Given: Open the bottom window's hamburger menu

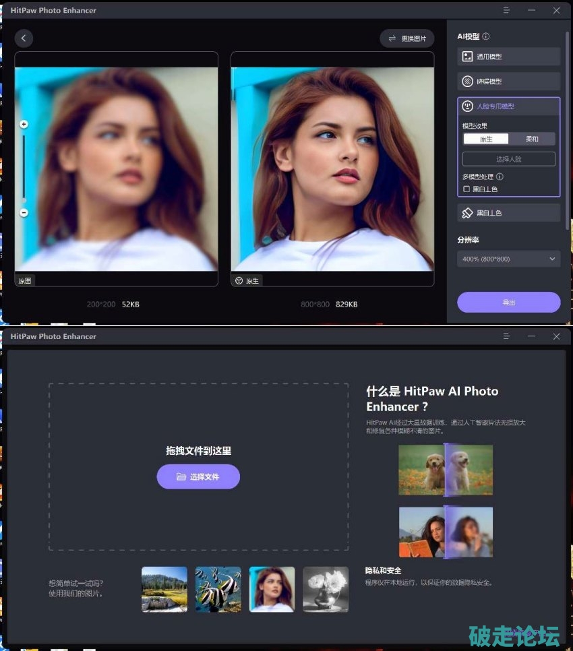Looking at the screenshot, I should point(507,336).
